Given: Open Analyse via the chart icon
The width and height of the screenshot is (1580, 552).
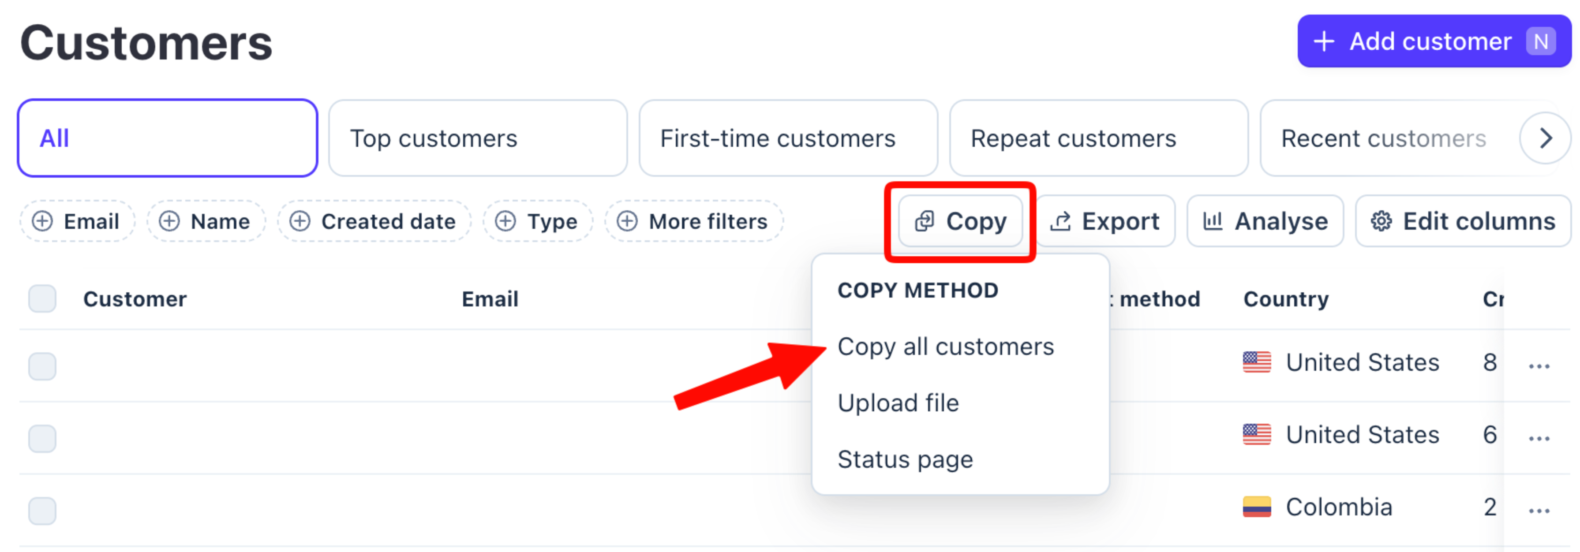Looking at the screenshot, I should point(1213,221).
